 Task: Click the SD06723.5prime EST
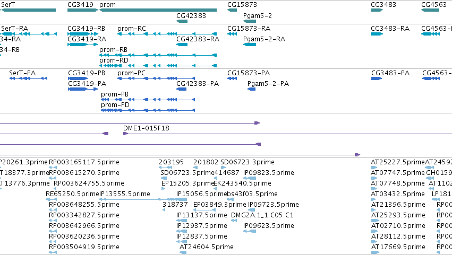click(x=164, y=178)
